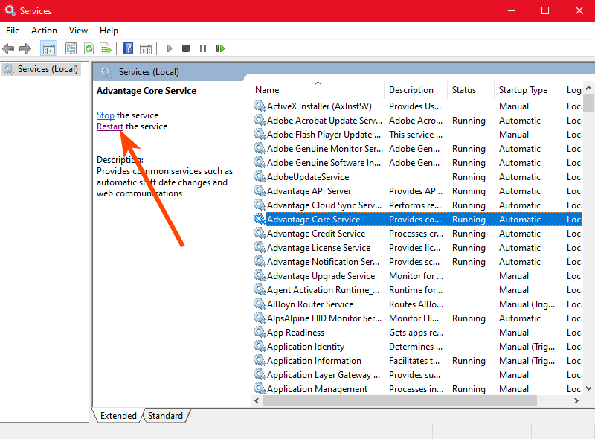This screenshot has width=595, height=439.
Task: Click gear icon of AllJoyn Router Service
Action: pyautogui.click(x=259, y=304)
